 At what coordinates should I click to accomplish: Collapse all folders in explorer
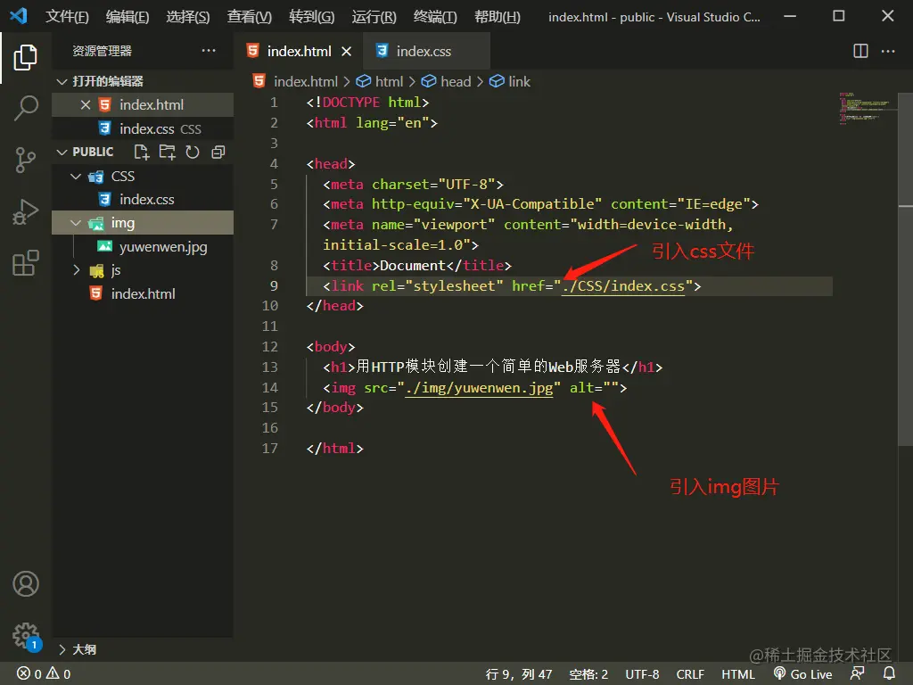(218, 152)
